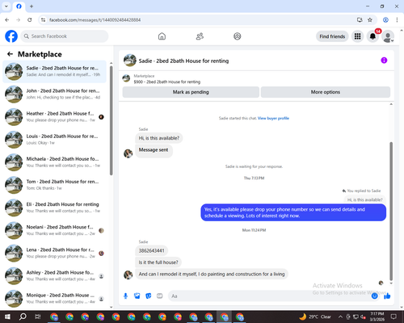Open the account profile menu
Viewport: 404px width, 323px height.
pyautogui.click(x=388, y=36)
